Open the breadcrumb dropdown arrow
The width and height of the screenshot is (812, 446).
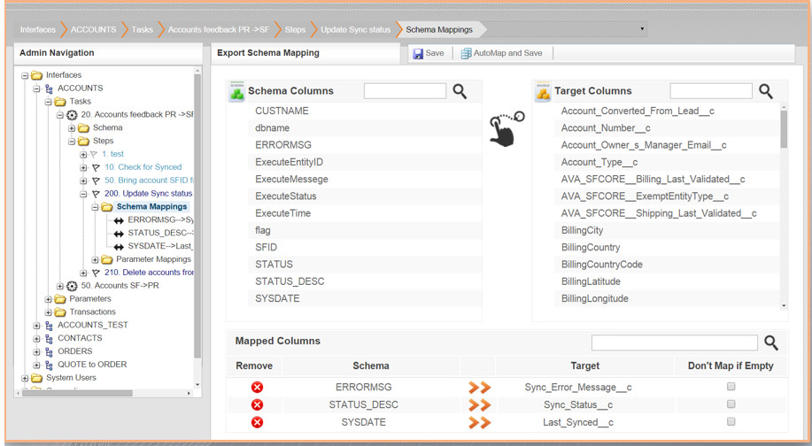point(642,29)
